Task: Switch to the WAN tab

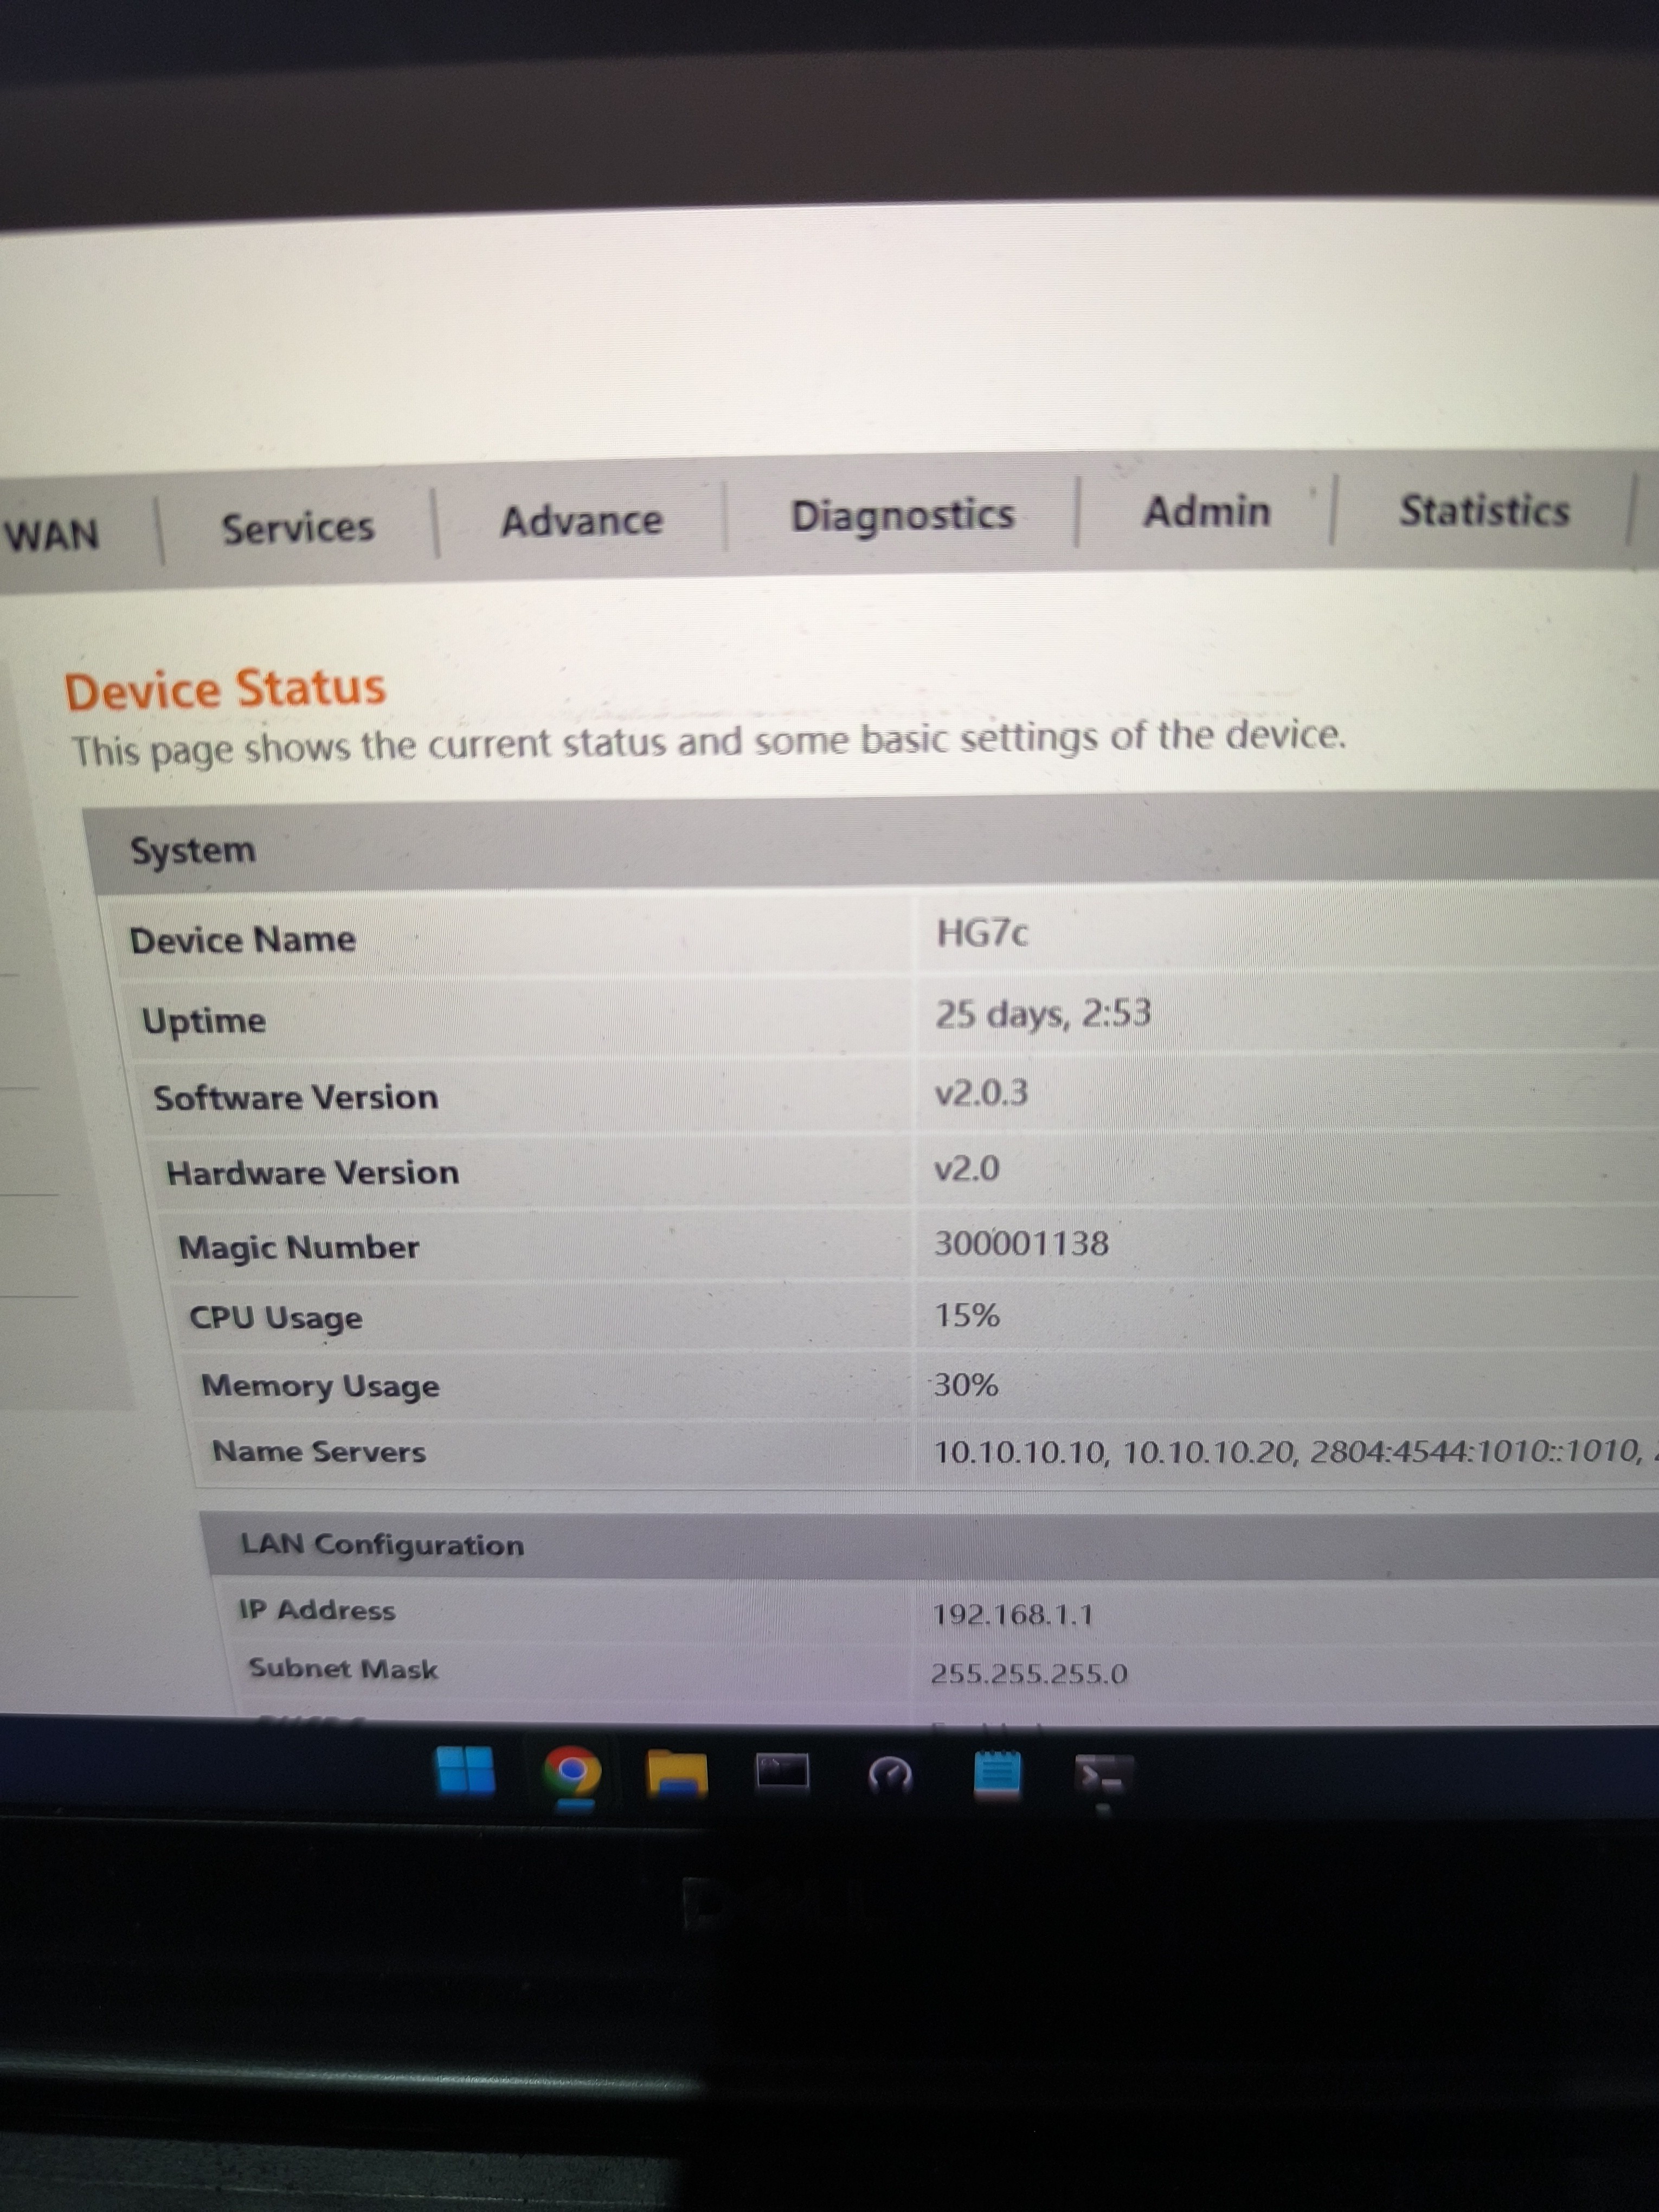Action: [52, 534]
